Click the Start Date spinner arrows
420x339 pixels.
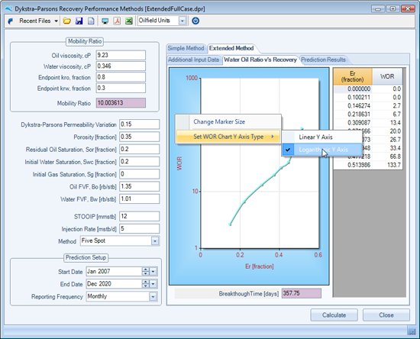point(145,272)
